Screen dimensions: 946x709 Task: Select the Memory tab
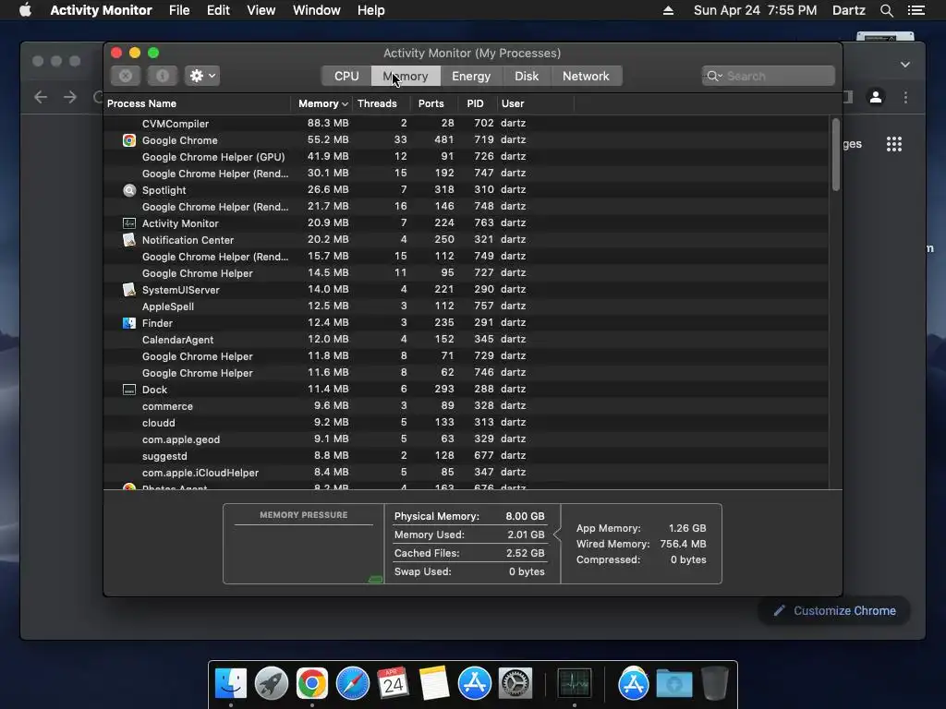[406, 76]
